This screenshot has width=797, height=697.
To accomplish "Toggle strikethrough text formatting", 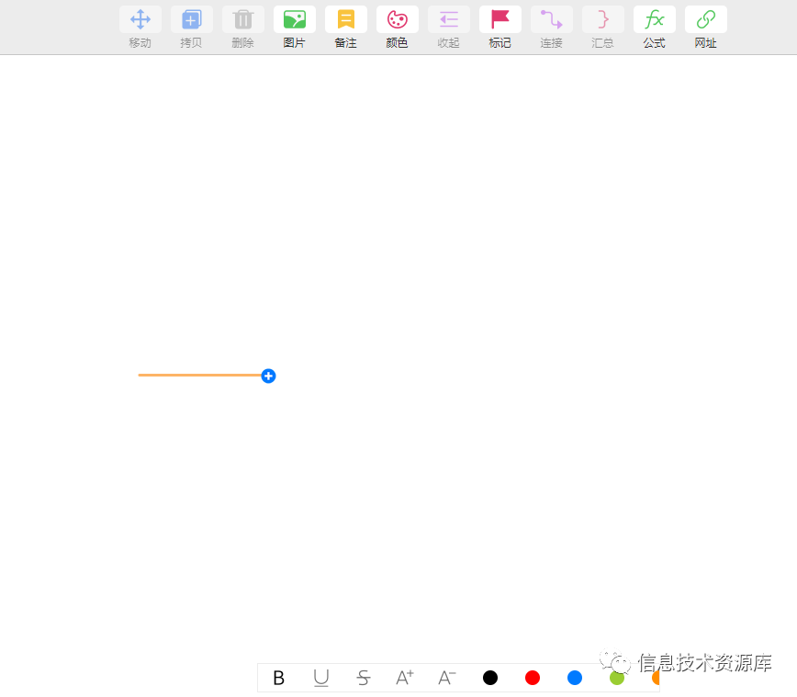I will point(364,678).
